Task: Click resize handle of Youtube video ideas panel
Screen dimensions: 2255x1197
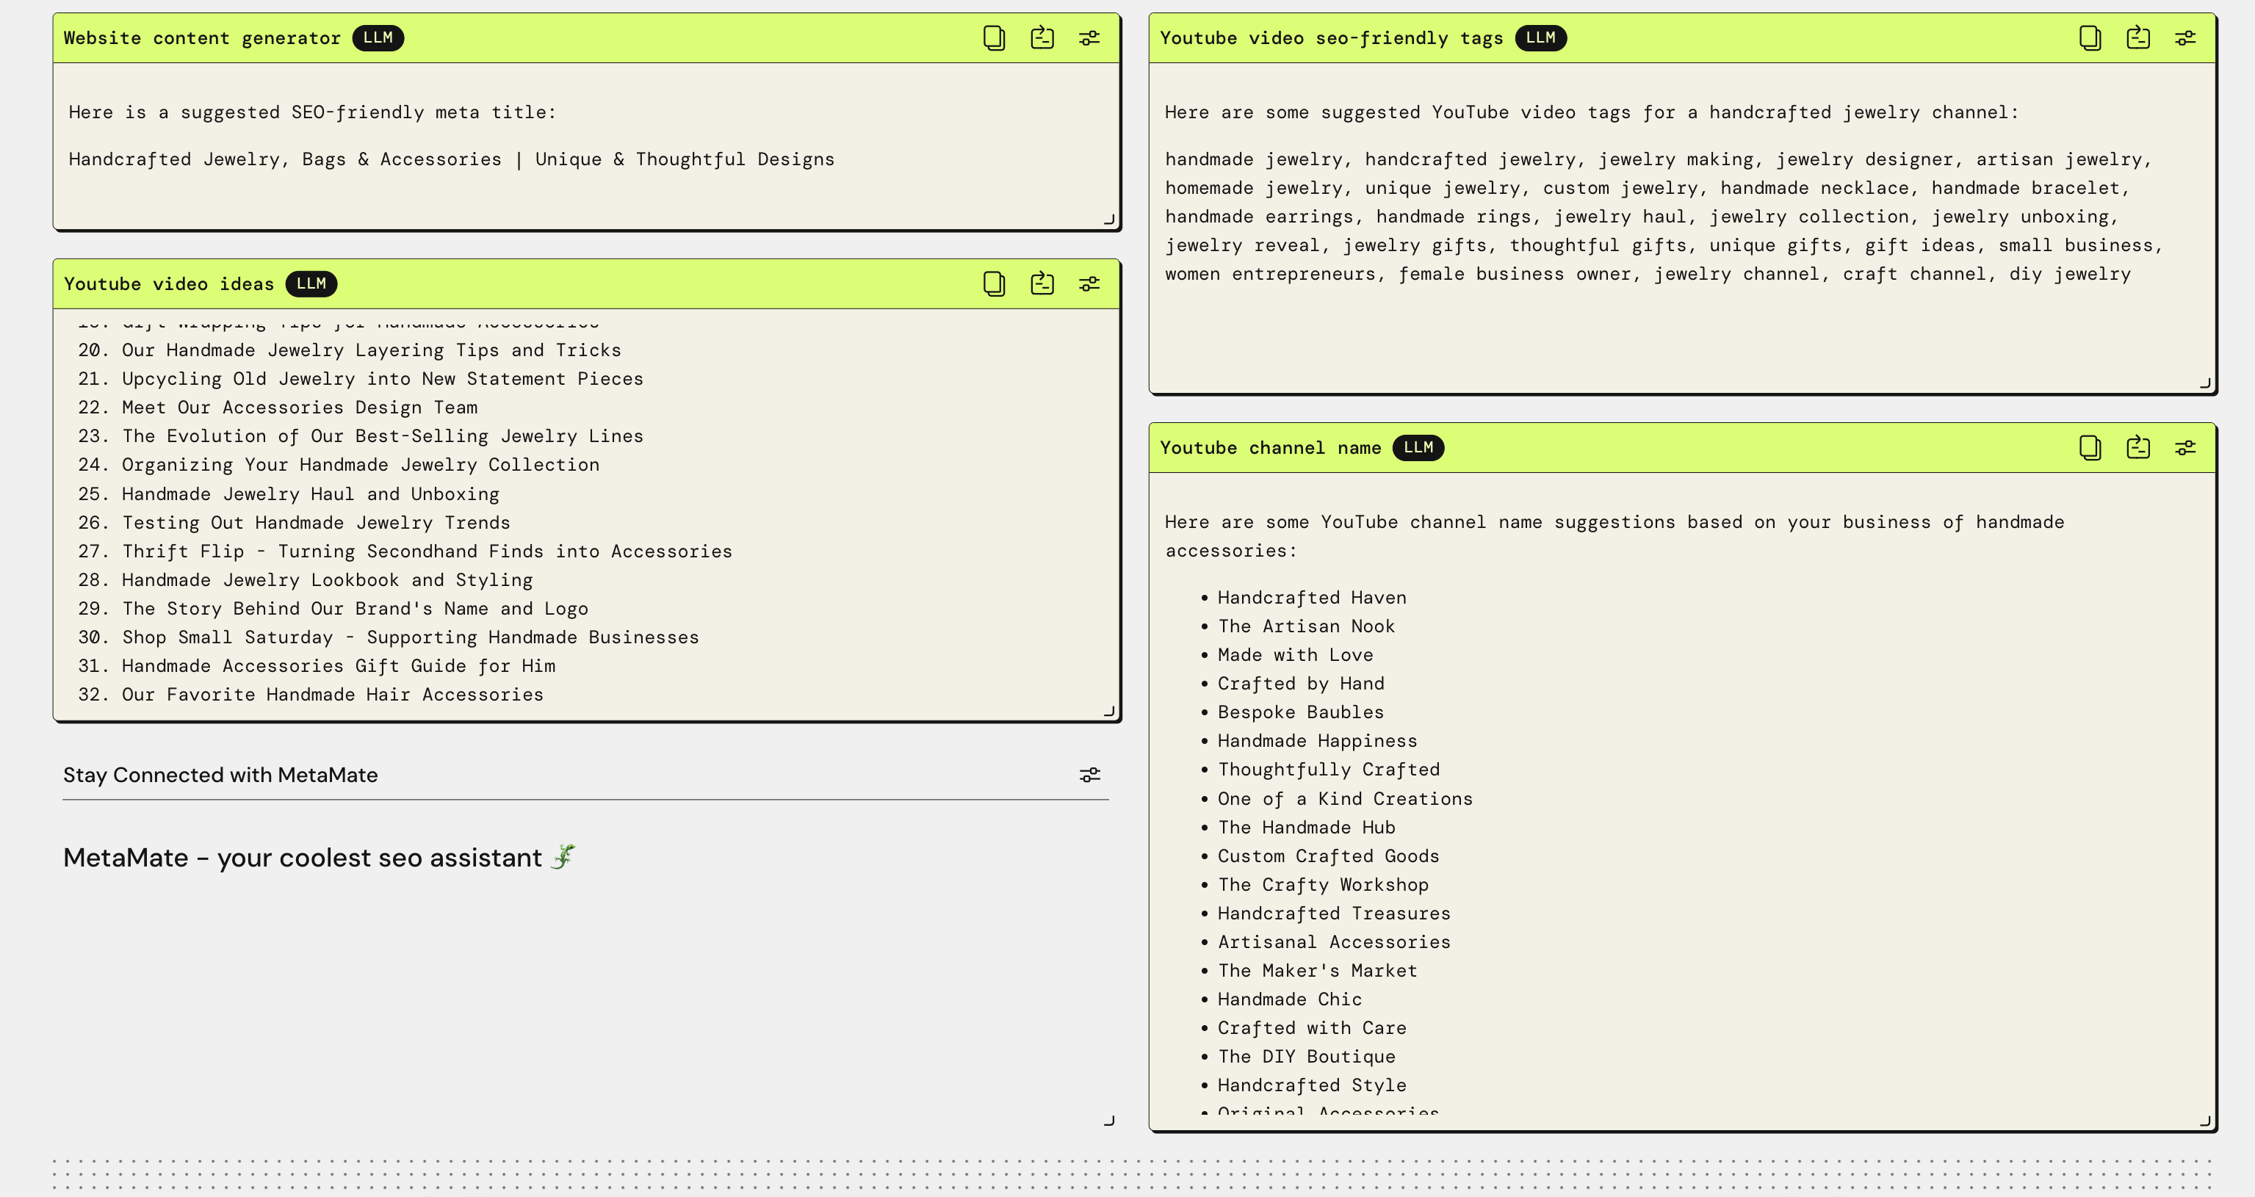Action: (1109, 712)
